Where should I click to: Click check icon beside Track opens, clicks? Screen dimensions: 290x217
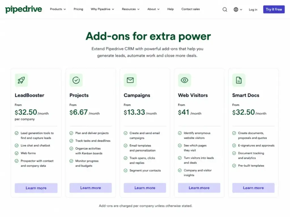coord(125,158)
